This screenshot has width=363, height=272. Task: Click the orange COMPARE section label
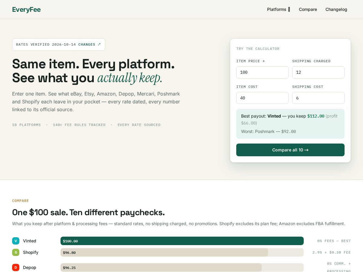[21, 201]
